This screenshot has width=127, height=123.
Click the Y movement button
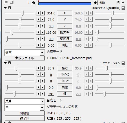point(65,20)
